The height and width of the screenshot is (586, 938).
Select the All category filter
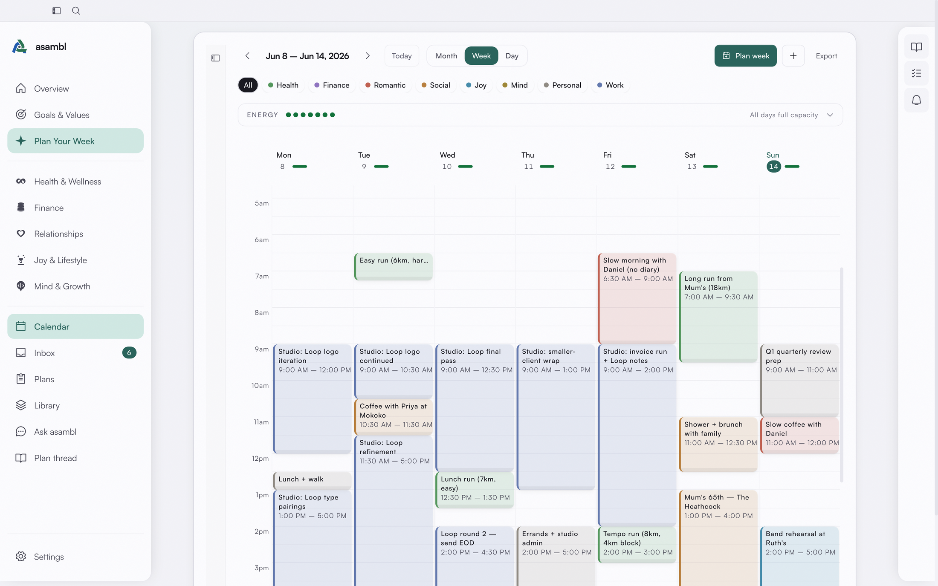(x=248, y=85)
